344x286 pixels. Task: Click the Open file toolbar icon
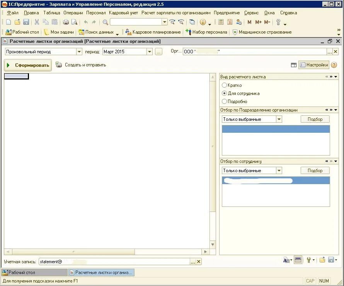pos(17,22)
